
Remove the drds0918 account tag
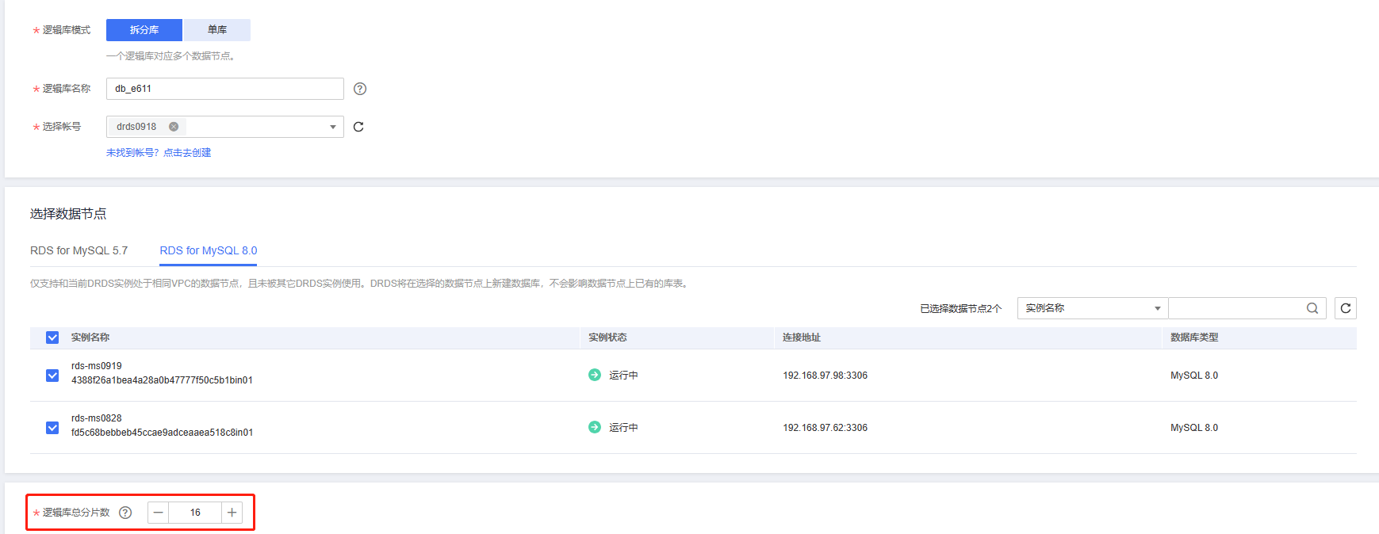pyautogui.click(x=174, y=127)
